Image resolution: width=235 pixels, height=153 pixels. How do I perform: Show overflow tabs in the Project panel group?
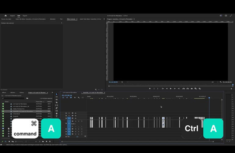52,93
